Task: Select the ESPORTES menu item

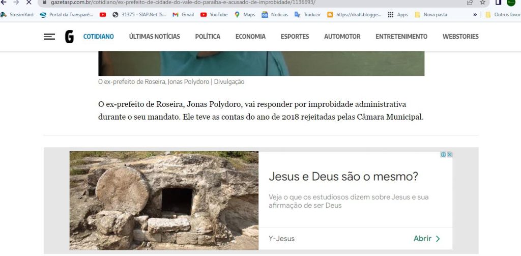Action: [x=295, y=37]
